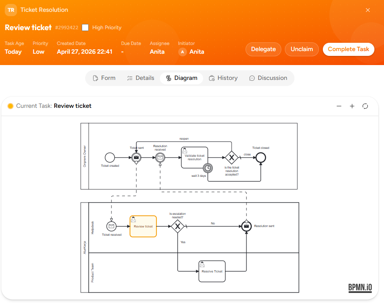Screen dimensions: 384x303
Task: Click the yellow current task status dot
Action: (10, 106)
